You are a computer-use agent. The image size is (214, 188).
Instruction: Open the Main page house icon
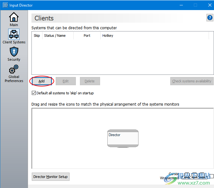click(x=14, y=17)
